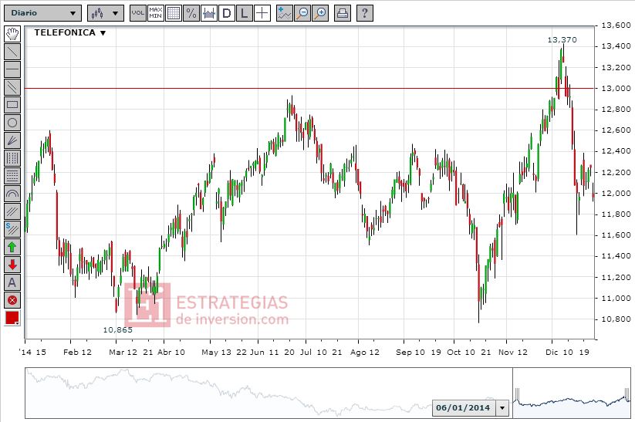Viewport: 635px width, 422px height.
Task: Select the arc drawing tool
Action: pos(12,194)
